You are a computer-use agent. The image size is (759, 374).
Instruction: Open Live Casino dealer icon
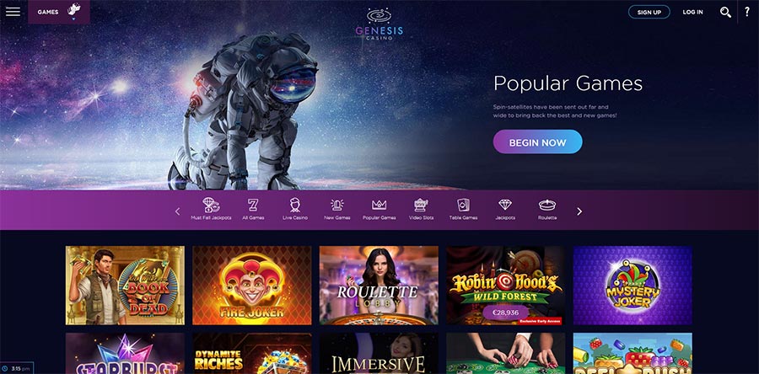pos(295,205)
